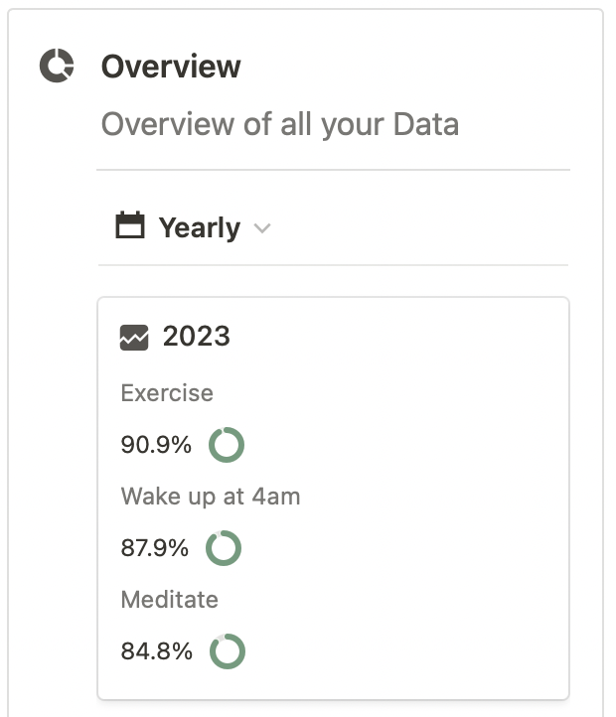Click the divider line beneath the Yearly view
Image resolution: width=616 pixels, height=717 pixels.
point(333,265)
